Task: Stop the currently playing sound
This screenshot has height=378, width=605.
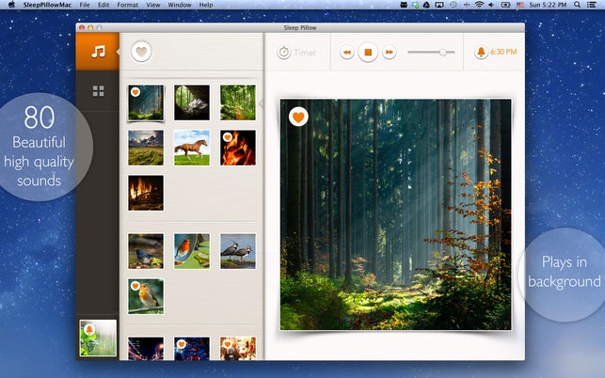Action: 368,52
